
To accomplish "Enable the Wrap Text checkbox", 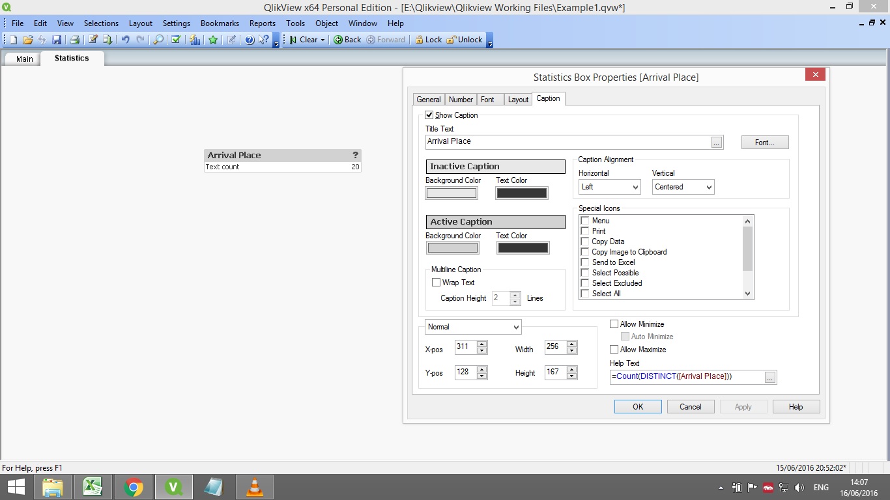I will click(x=437, y=283).
